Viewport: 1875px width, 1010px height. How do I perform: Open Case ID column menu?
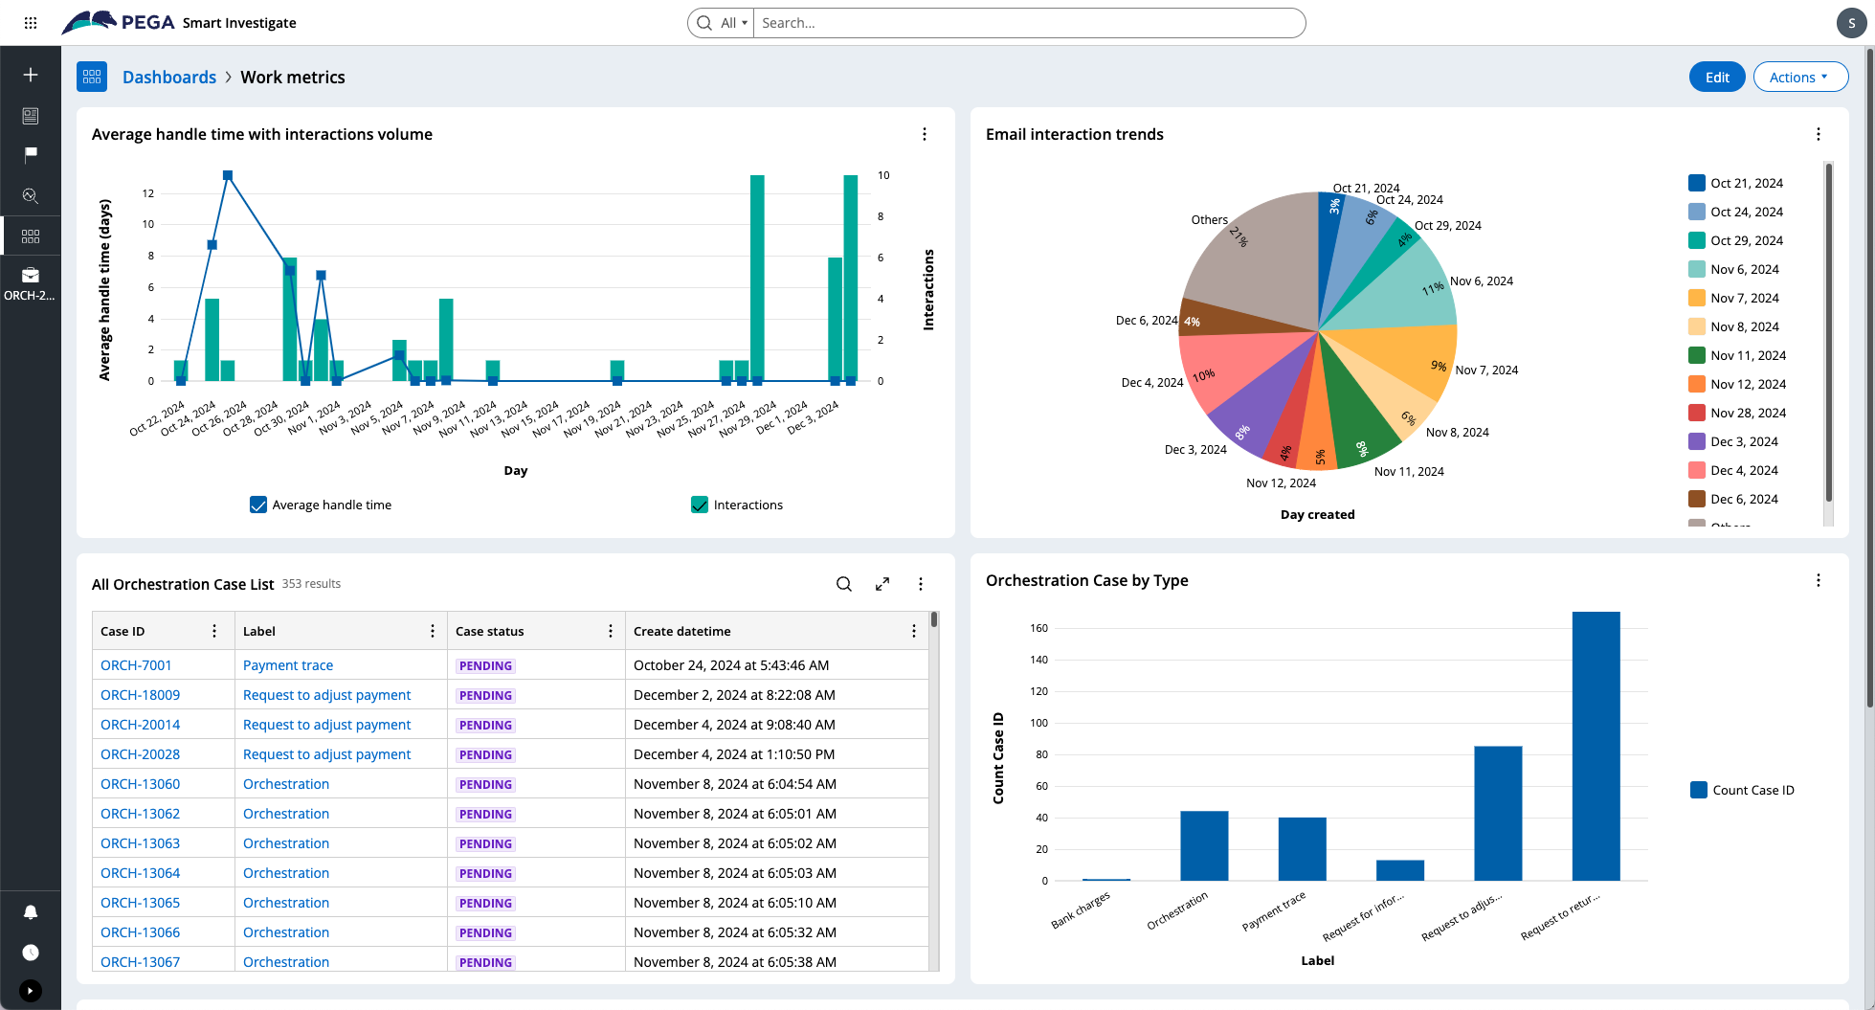214,631
